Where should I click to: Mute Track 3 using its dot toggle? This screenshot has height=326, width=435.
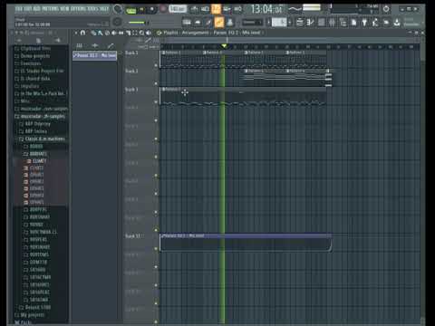(x=156, y=102)
